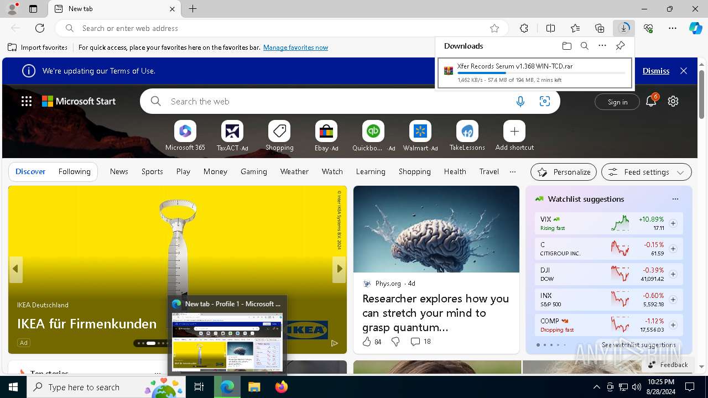Open the Copilot sidebar icon
Screen dimensions: 708x398
pos(695,28)
